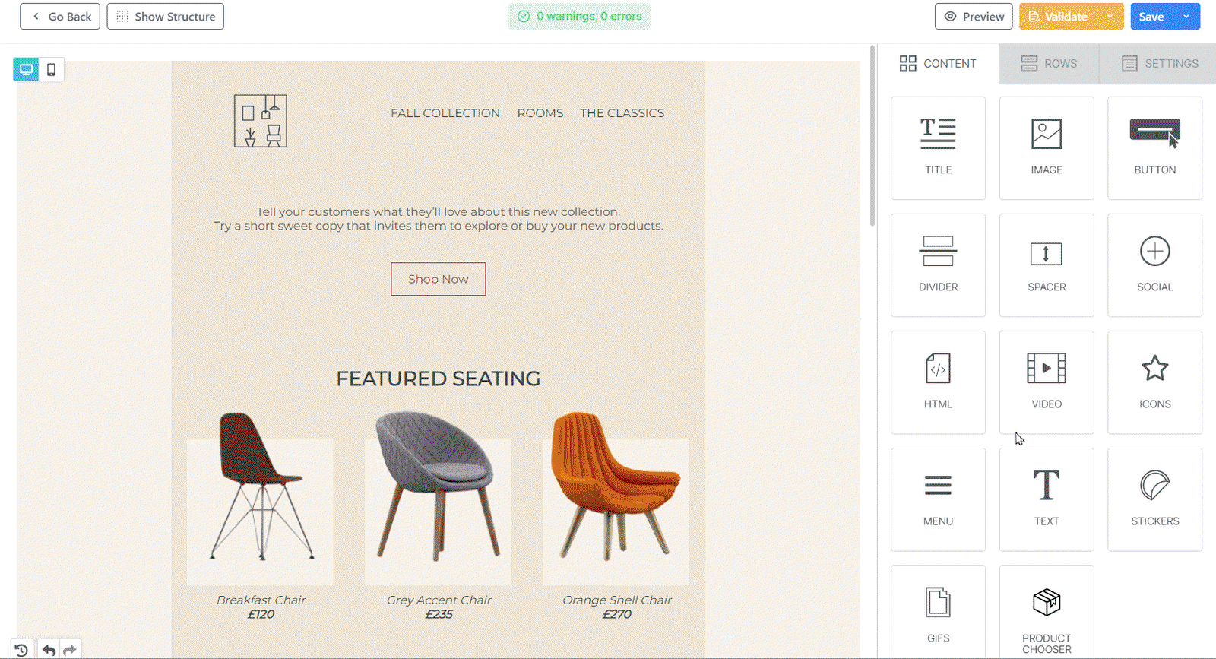Expand the Save dropdown arrow
This screenshot has height=659, width=1216.
point(1186,17)
